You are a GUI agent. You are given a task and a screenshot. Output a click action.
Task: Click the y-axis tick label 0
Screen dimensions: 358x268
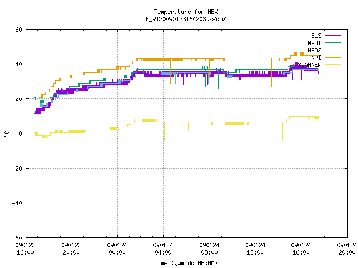click(21, 133)
